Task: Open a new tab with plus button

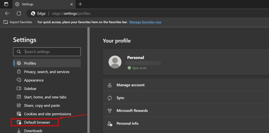Action: click(80, 4)
